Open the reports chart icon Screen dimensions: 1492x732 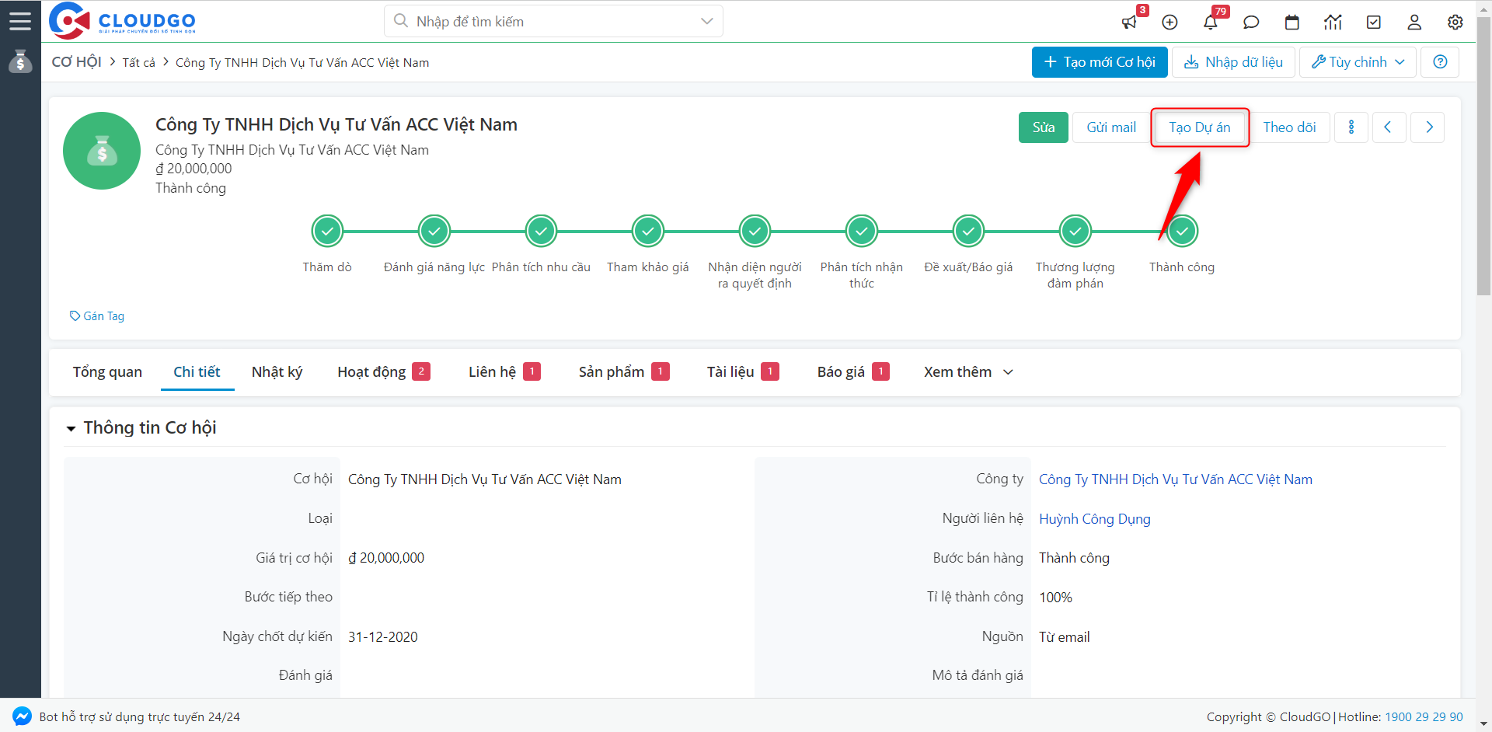[x=1333, y=22]
